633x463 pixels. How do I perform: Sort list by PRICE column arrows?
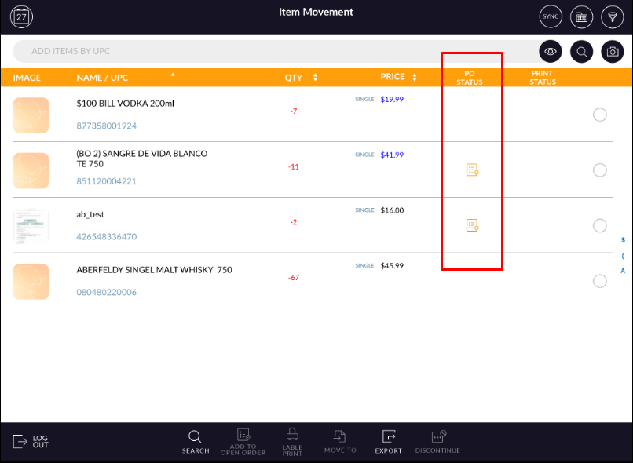[415, 77]
